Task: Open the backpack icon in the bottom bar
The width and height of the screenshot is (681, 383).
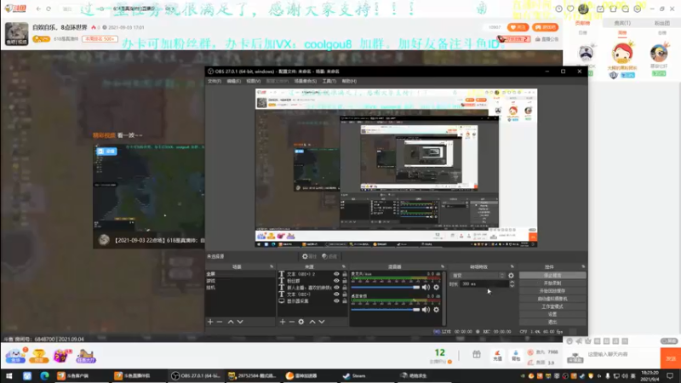Action: coord(516,355)
